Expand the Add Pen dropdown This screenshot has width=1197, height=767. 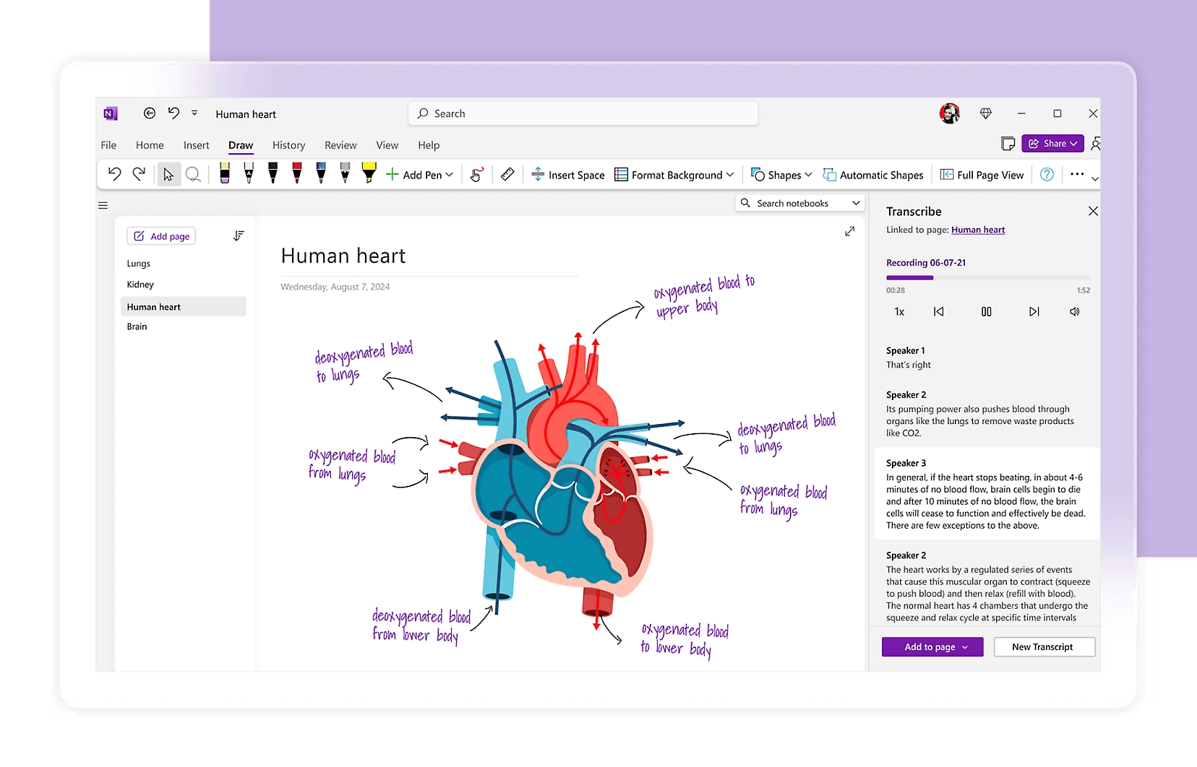450,175
